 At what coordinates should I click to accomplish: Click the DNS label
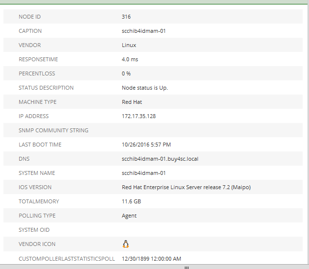[x=24, y=159]
